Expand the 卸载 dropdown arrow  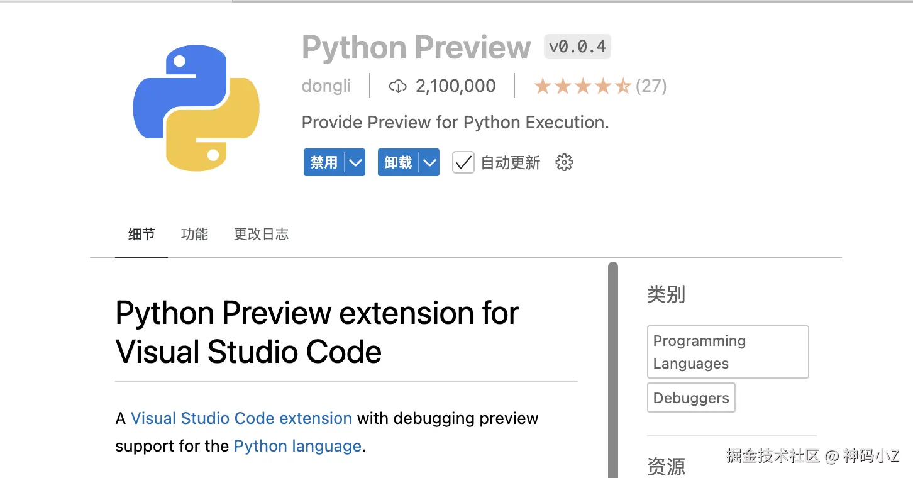tap(430, 163)
